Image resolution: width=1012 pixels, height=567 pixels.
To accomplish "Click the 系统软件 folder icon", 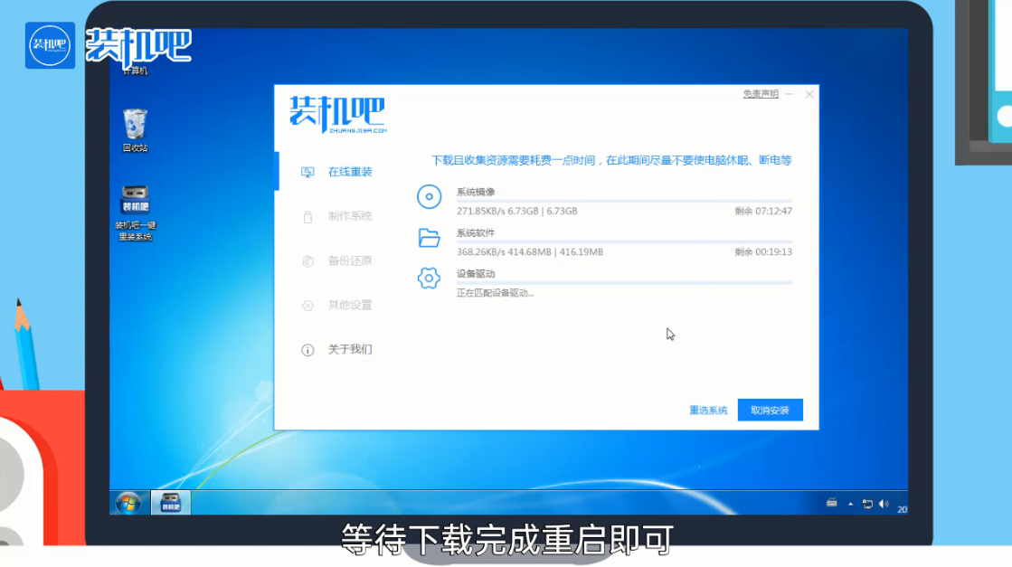I will point(430,237).
